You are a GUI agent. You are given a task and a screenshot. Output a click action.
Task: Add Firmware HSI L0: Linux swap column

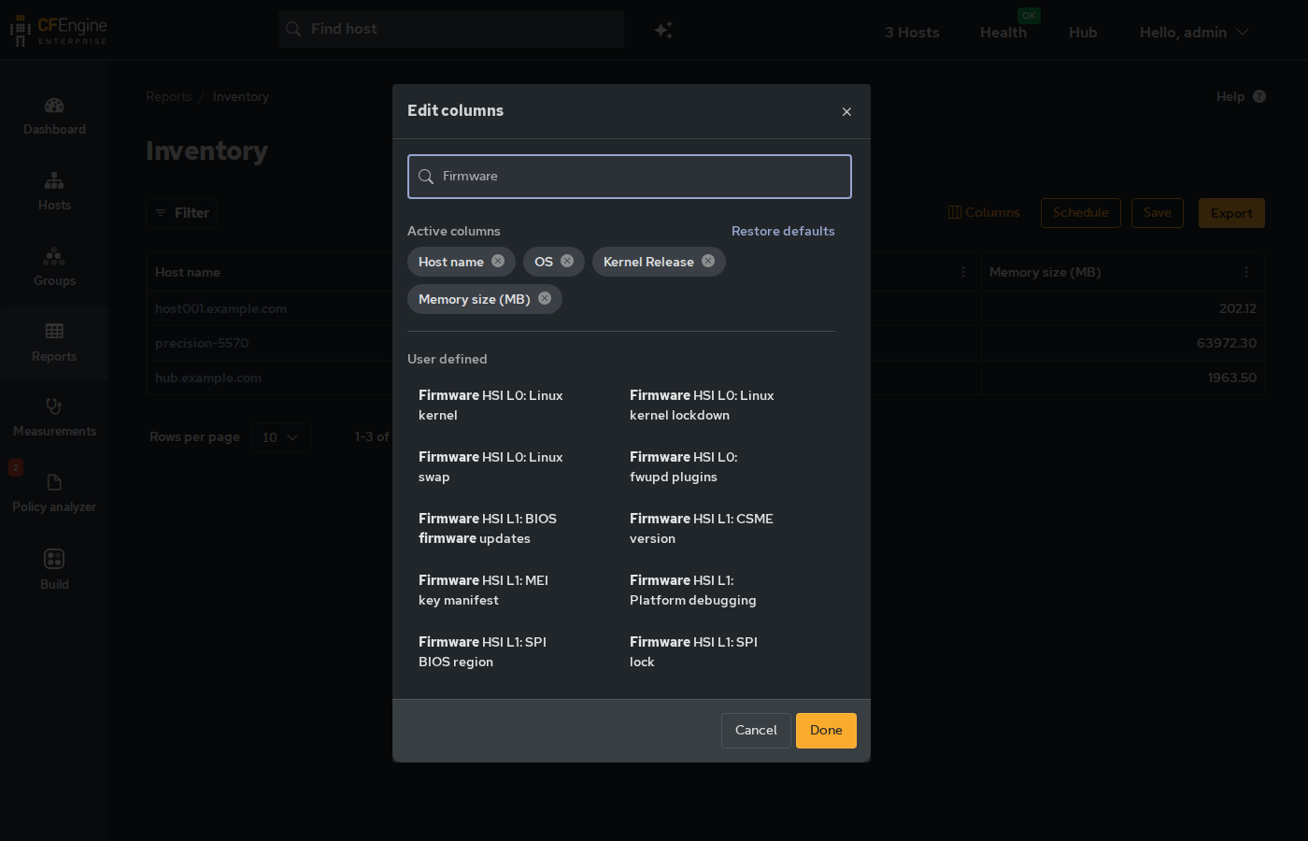click(x=490, y=467)
